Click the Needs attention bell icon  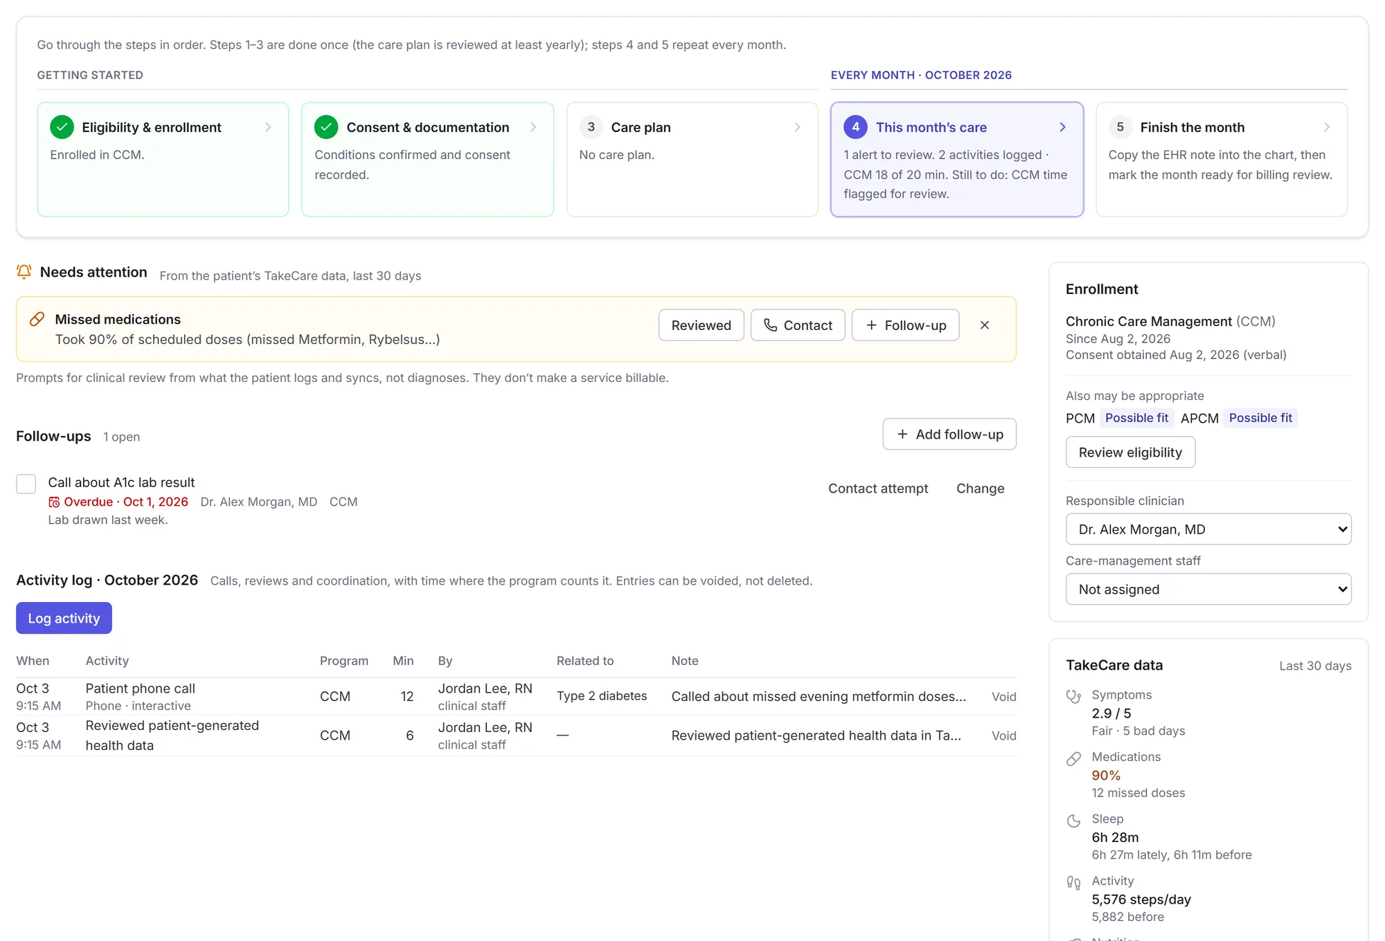[x=24, y=272]
